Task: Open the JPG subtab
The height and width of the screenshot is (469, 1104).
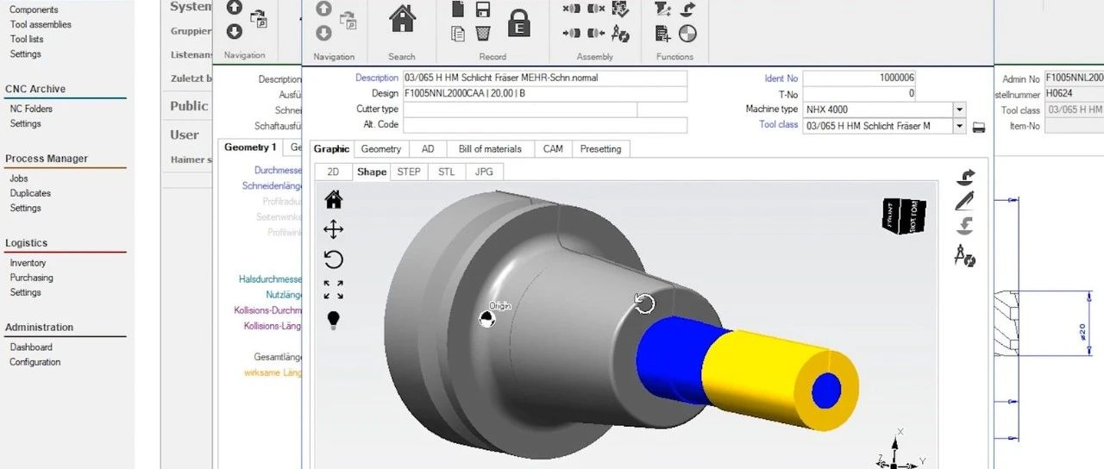Action: coord(484,172)
